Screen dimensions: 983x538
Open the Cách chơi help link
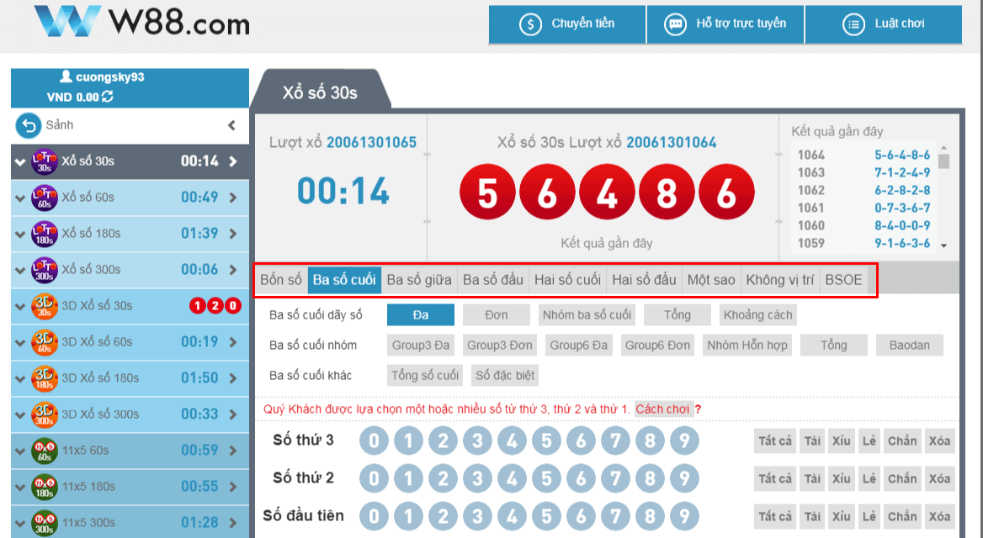click(662, 409)
